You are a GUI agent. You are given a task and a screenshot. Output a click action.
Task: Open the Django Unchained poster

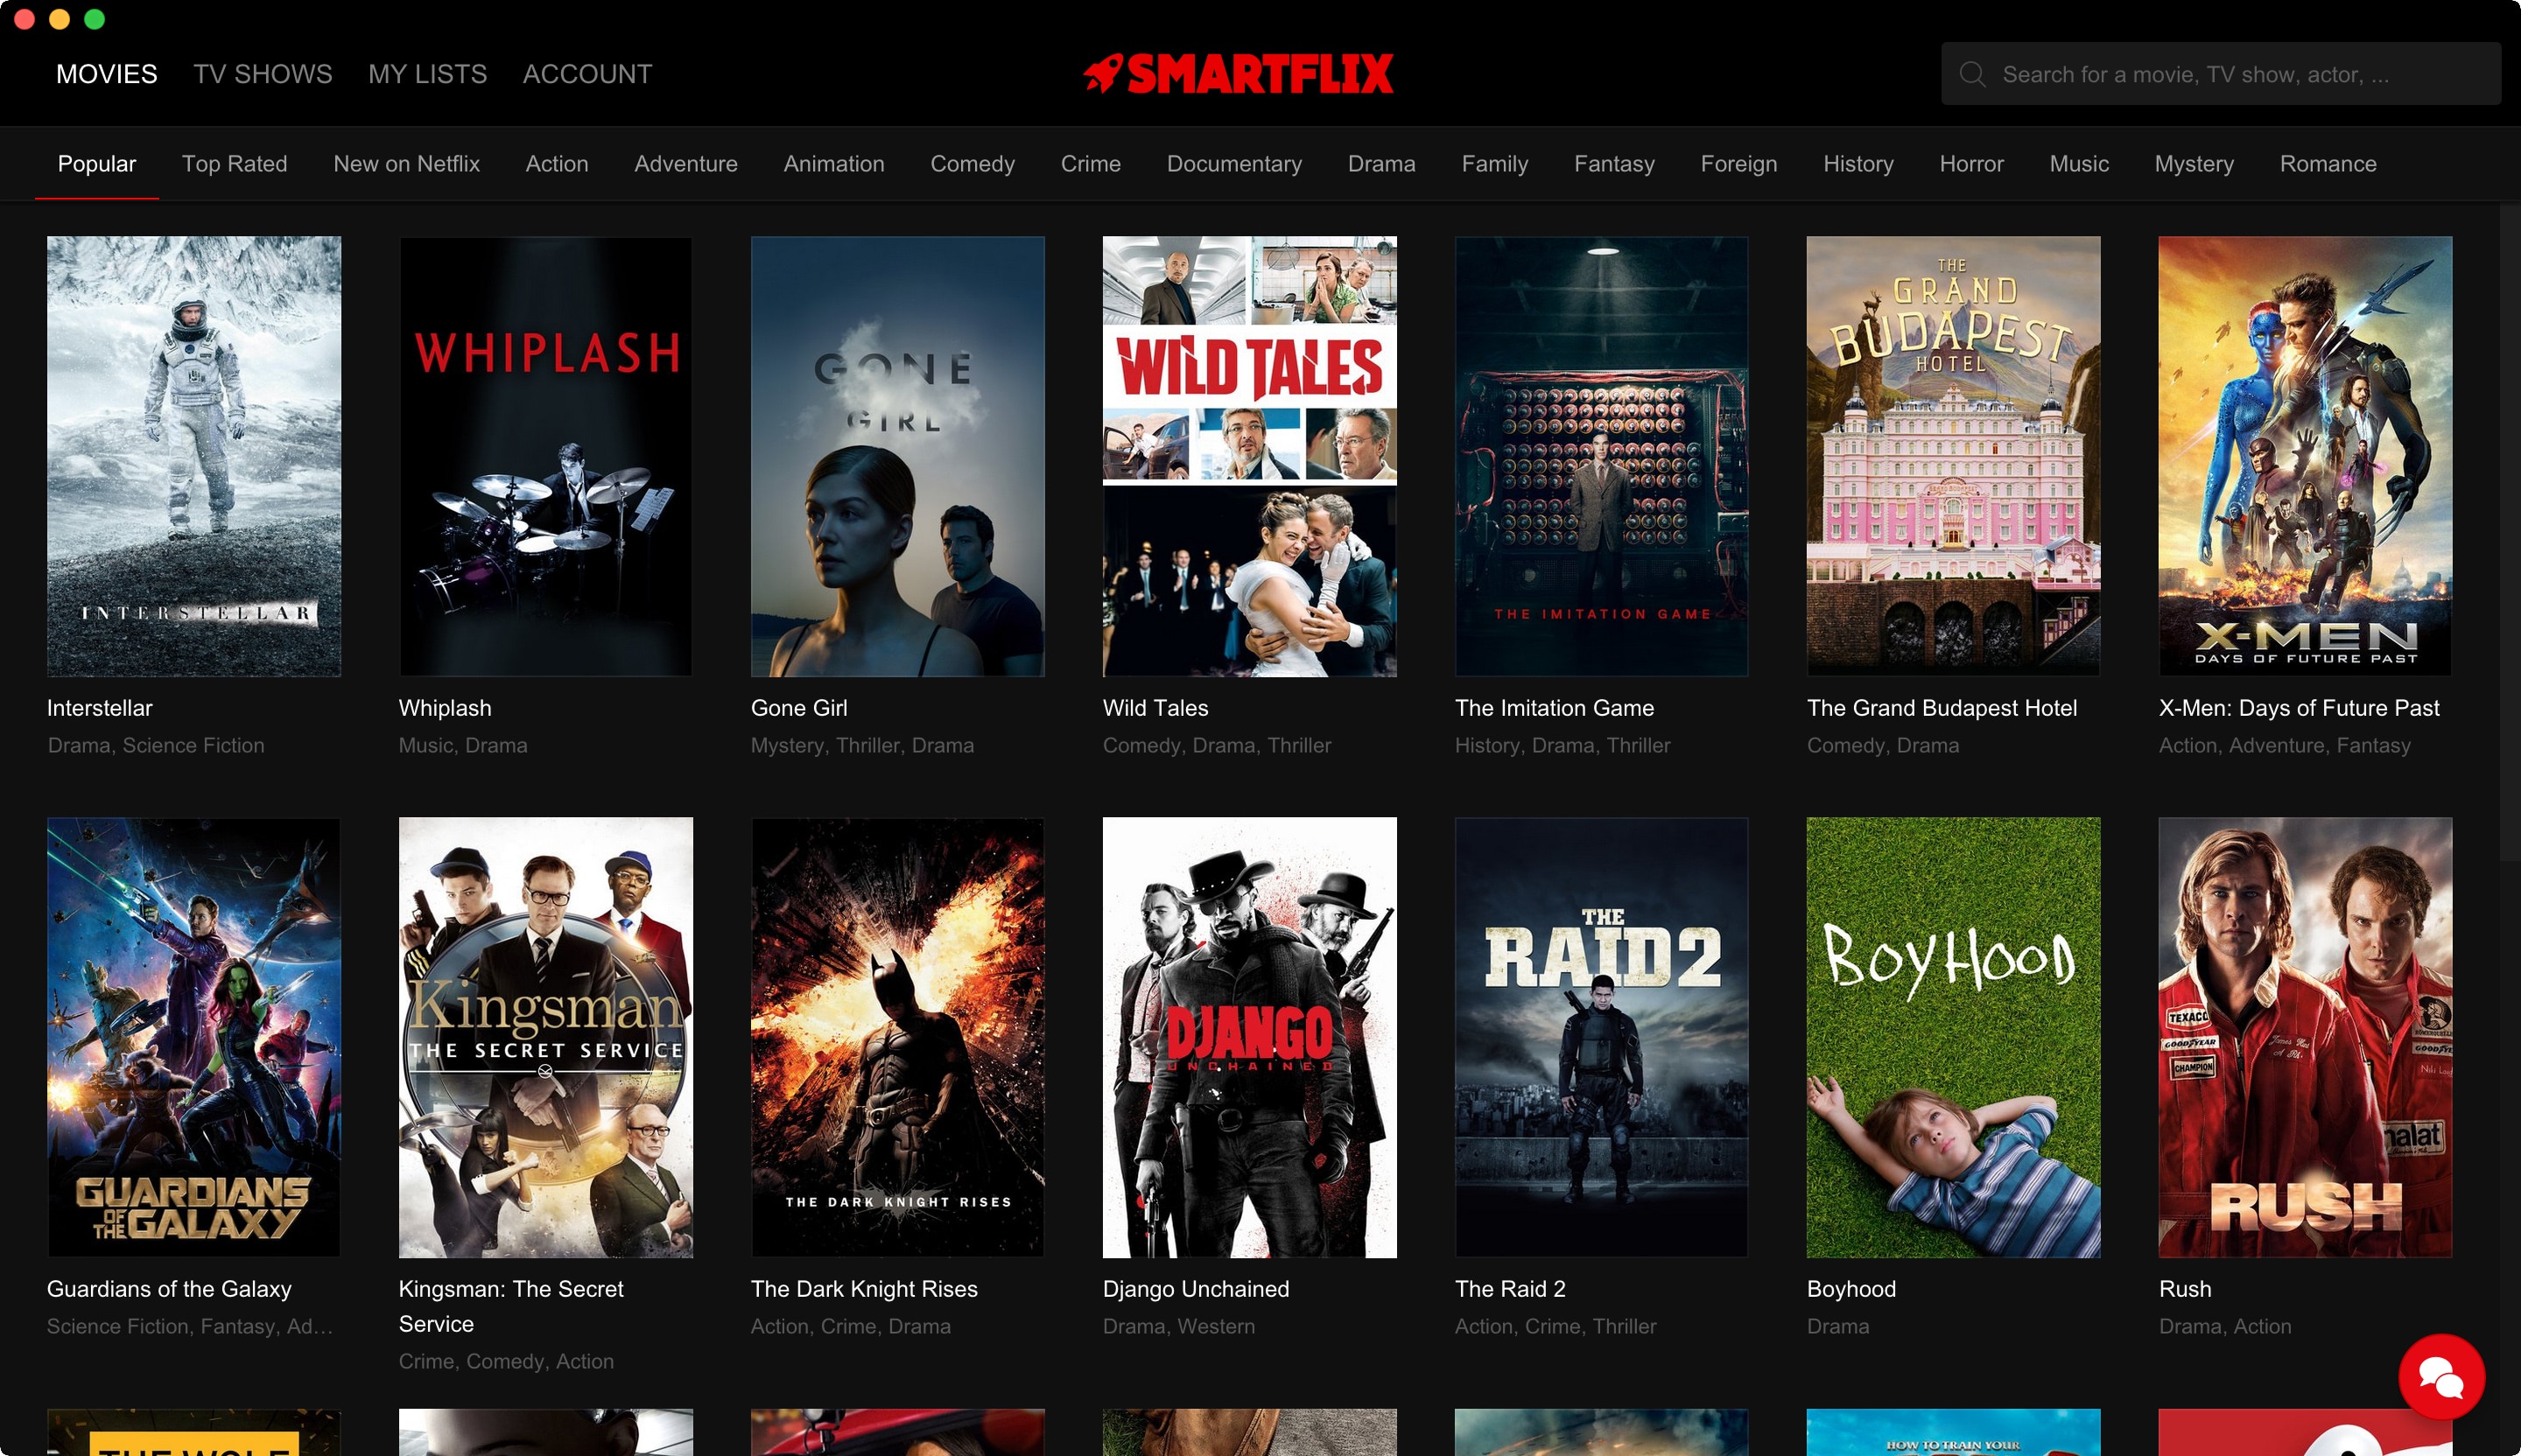click(1249, 1037)
